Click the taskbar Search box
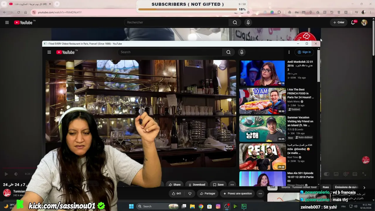 coord(158,206)
